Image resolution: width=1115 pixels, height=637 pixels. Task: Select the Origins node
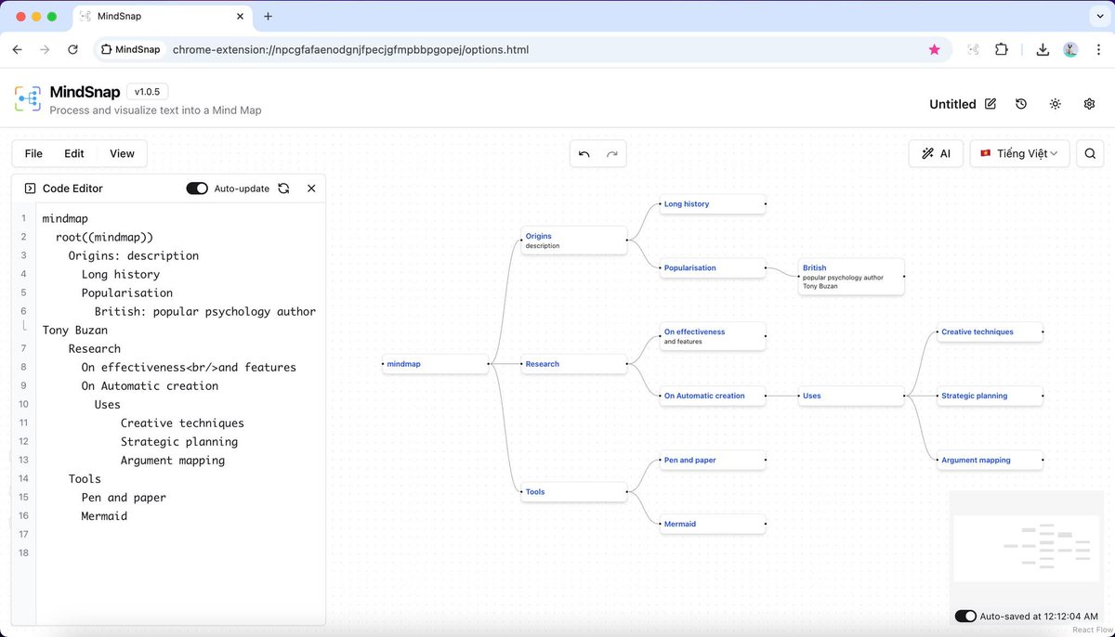[574, 240]
